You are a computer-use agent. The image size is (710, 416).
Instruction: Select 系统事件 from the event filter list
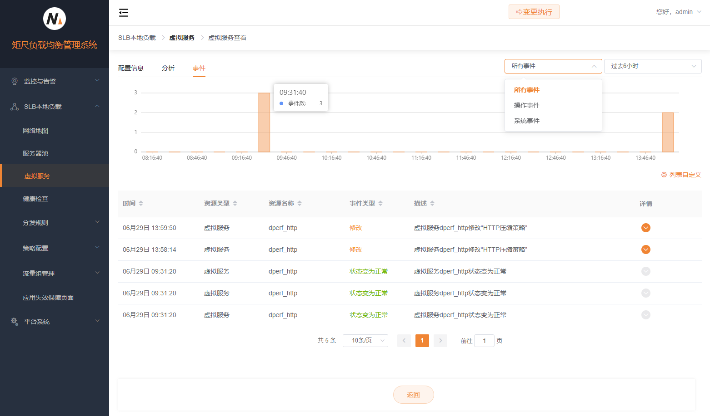point(527,121)
